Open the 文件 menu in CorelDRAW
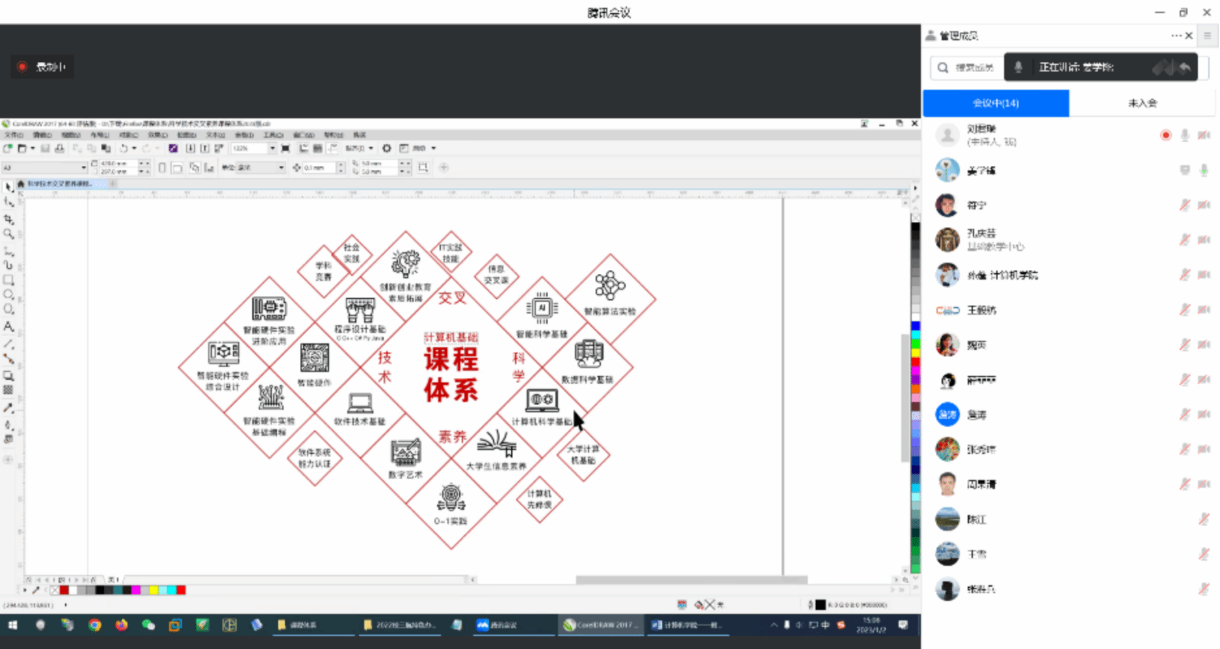The width and height of the screenshot is (1220, 649). (14, 135)
